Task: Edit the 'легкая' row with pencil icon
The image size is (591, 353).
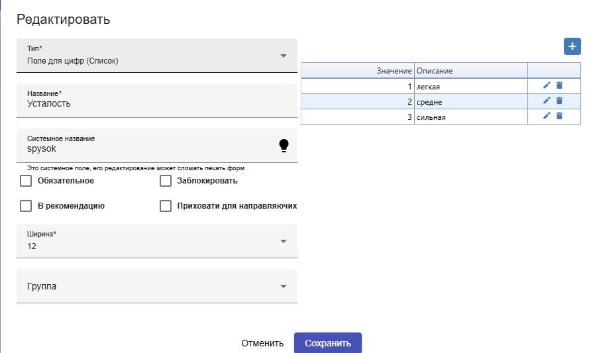Action: point(547,85)
